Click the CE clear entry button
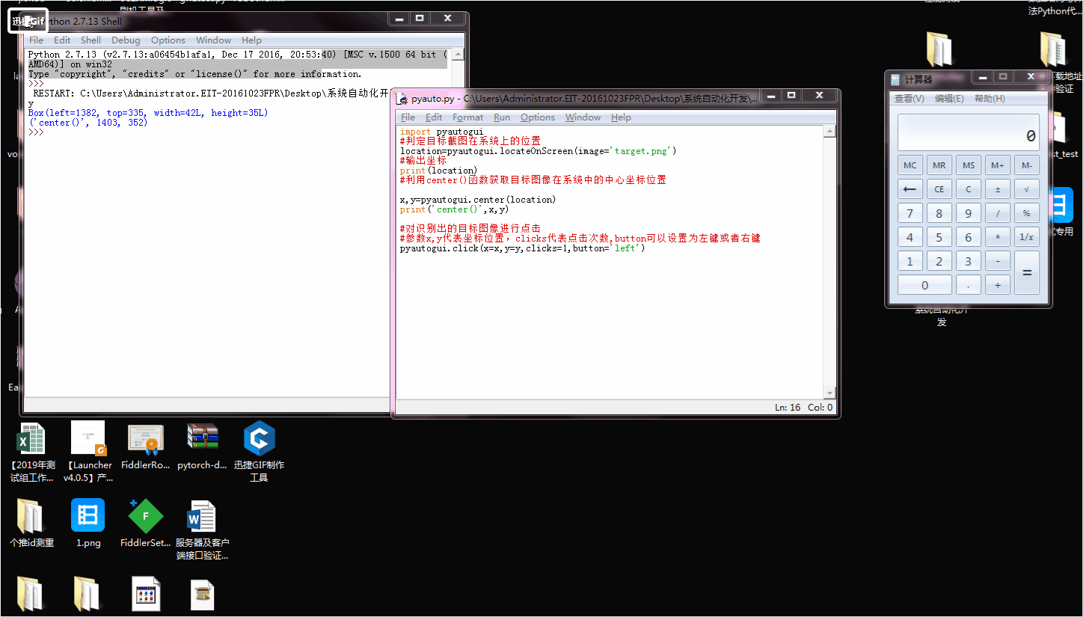This screenshot has height=617, width=1083. (939, 189)
